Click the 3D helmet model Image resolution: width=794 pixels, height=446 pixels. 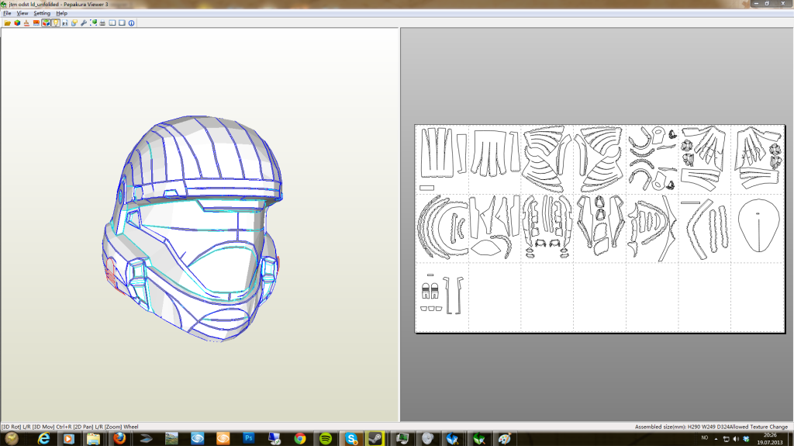[192, 228]
